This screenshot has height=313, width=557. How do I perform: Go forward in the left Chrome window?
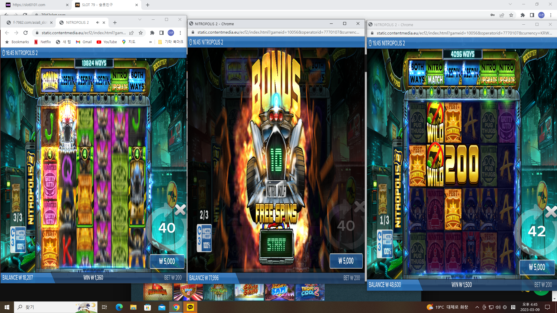16,33
